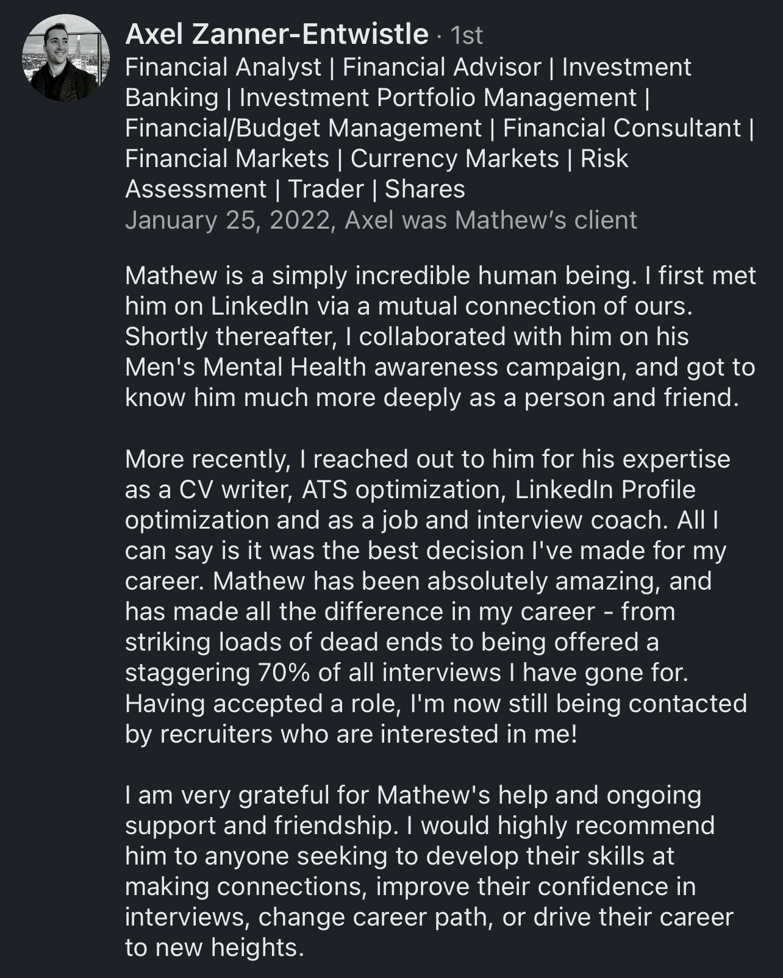Image resolution: width=783 pixels, height=978 pixels.
Task: Open Axel Zanner-Entwistle's profile photo
Action: tap(65, 58)
